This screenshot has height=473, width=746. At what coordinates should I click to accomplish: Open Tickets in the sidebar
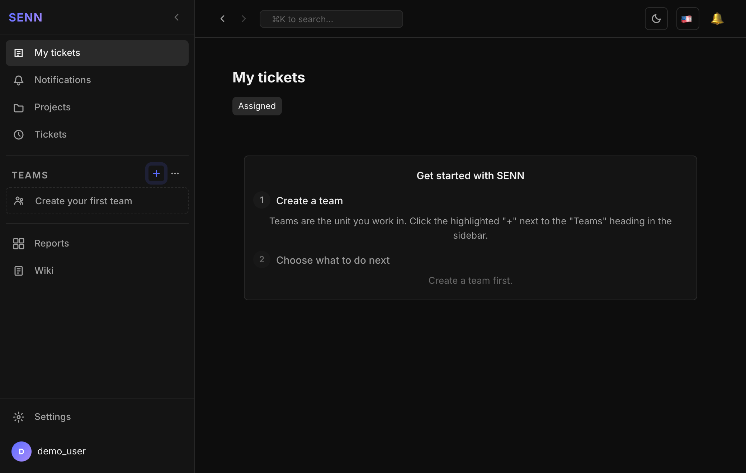point(97,135)
